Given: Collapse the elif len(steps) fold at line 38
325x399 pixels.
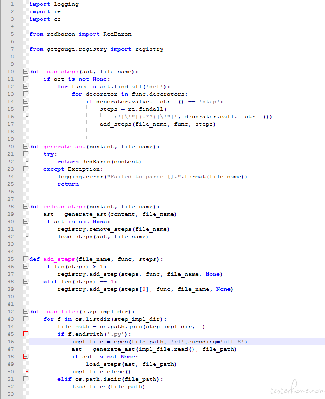Looking at the screenshot, I should click(x=26, y=282).
